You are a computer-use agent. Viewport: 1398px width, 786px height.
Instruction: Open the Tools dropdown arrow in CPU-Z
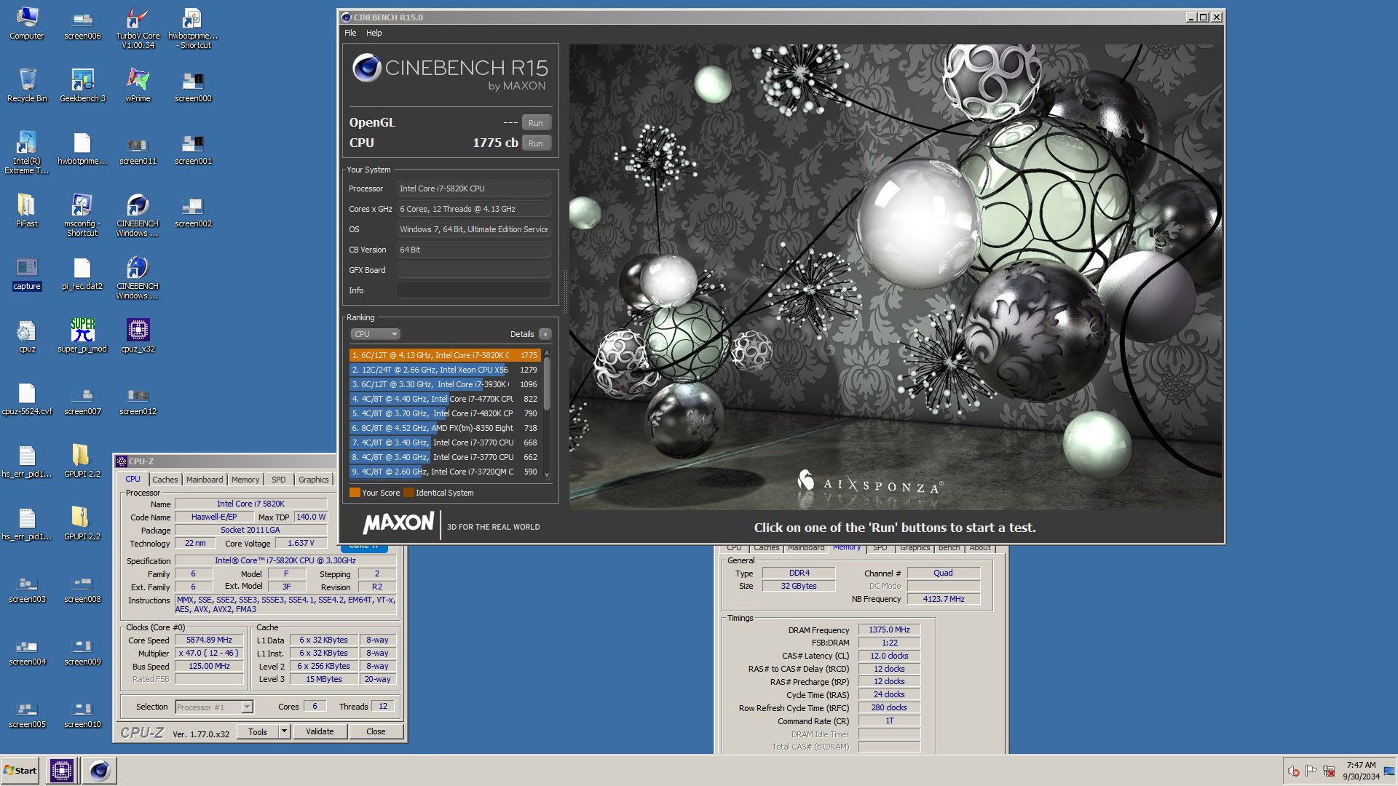285,732
